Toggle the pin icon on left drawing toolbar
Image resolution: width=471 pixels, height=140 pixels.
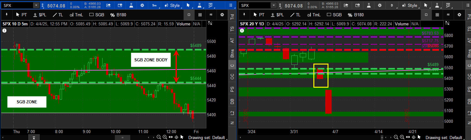pos(6,15)
